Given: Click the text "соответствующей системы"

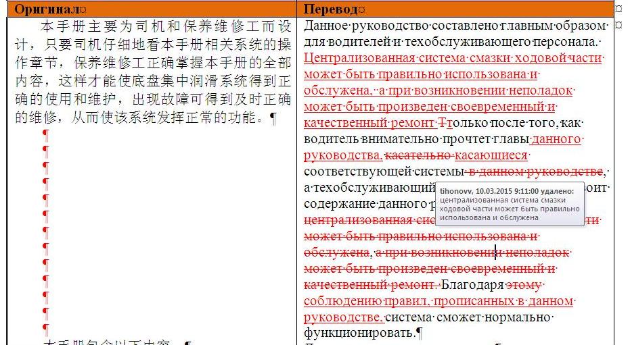Looking at the screenshot, I should coord(384,171).
